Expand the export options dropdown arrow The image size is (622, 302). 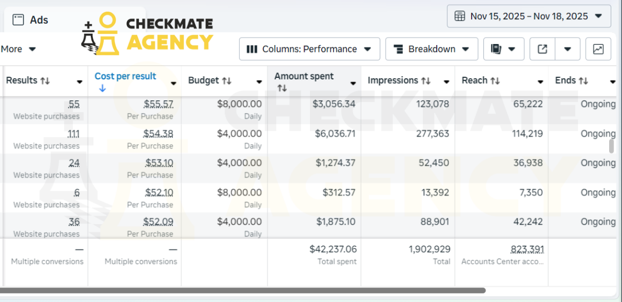568,49
